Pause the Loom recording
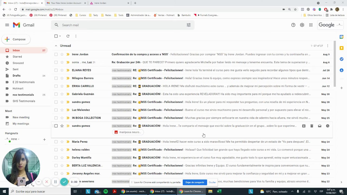Screen dimensions: 347x195 point(55,182)
